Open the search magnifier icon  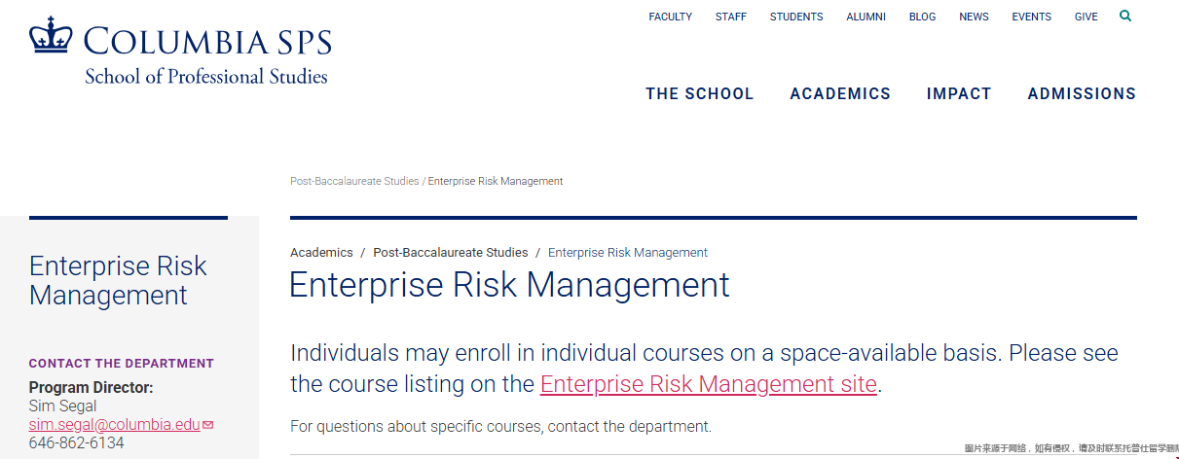tap(1125, 16)
